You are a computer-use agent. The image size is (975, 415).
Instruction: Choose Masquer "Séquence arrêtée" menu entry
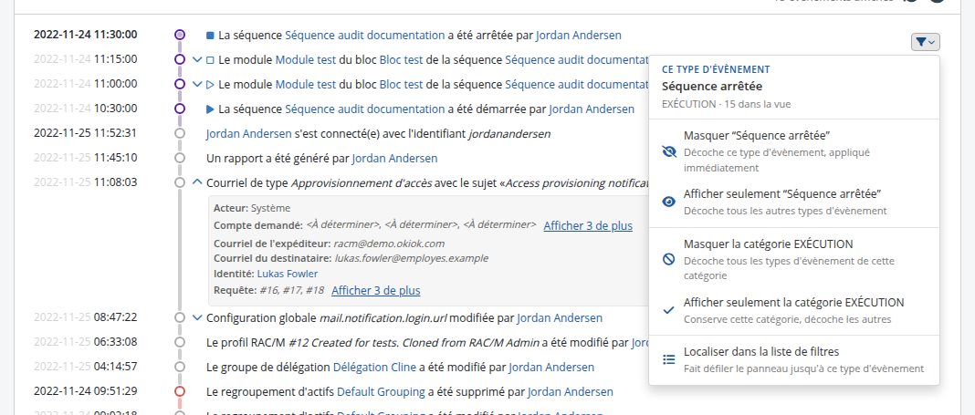pos(794,151)
